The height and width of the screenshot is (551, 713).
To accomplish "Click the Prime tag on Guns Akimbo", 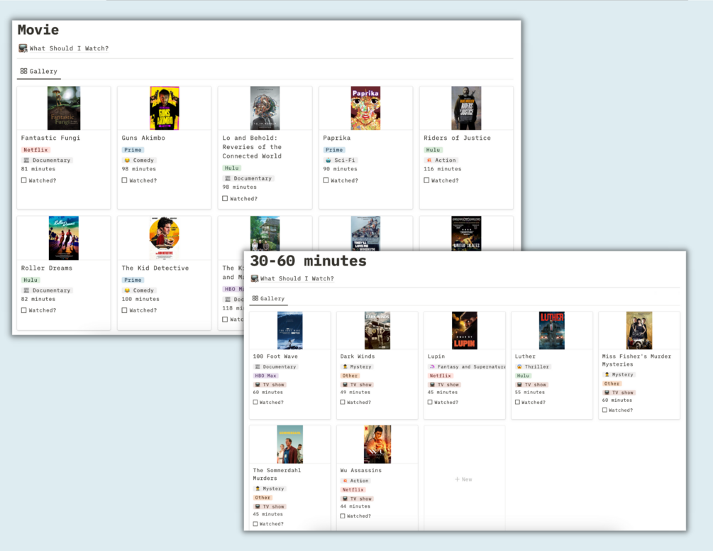I will 133,150.
